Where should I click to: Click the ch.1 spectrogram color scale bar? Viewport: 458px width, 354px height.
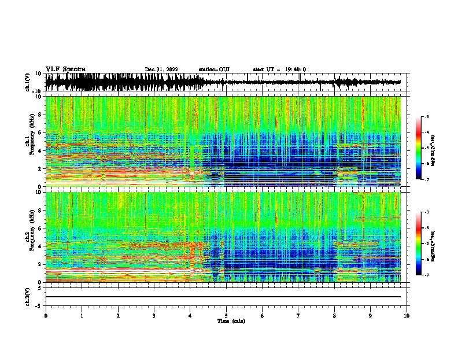418,148
